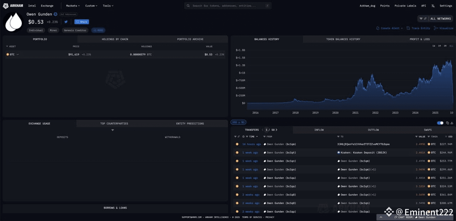Click the search for tokens, addresses field
This screenshot has width=456, height=221.
[228, 6]
